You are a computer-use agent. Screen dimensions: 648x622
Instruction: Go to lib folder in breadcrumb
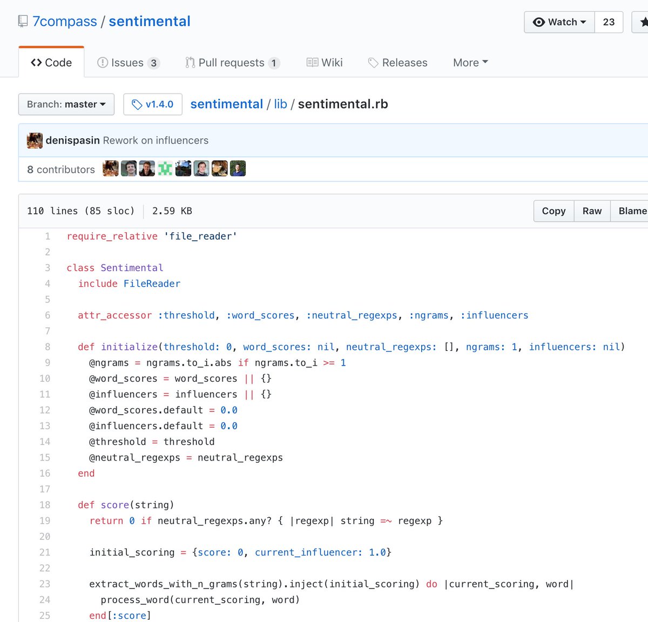280,104
